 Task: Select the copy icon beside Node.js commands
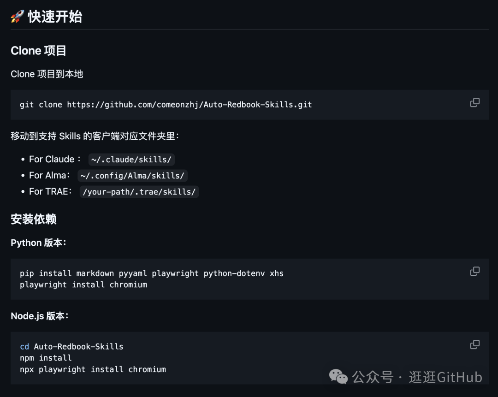(x=474, y=344)
